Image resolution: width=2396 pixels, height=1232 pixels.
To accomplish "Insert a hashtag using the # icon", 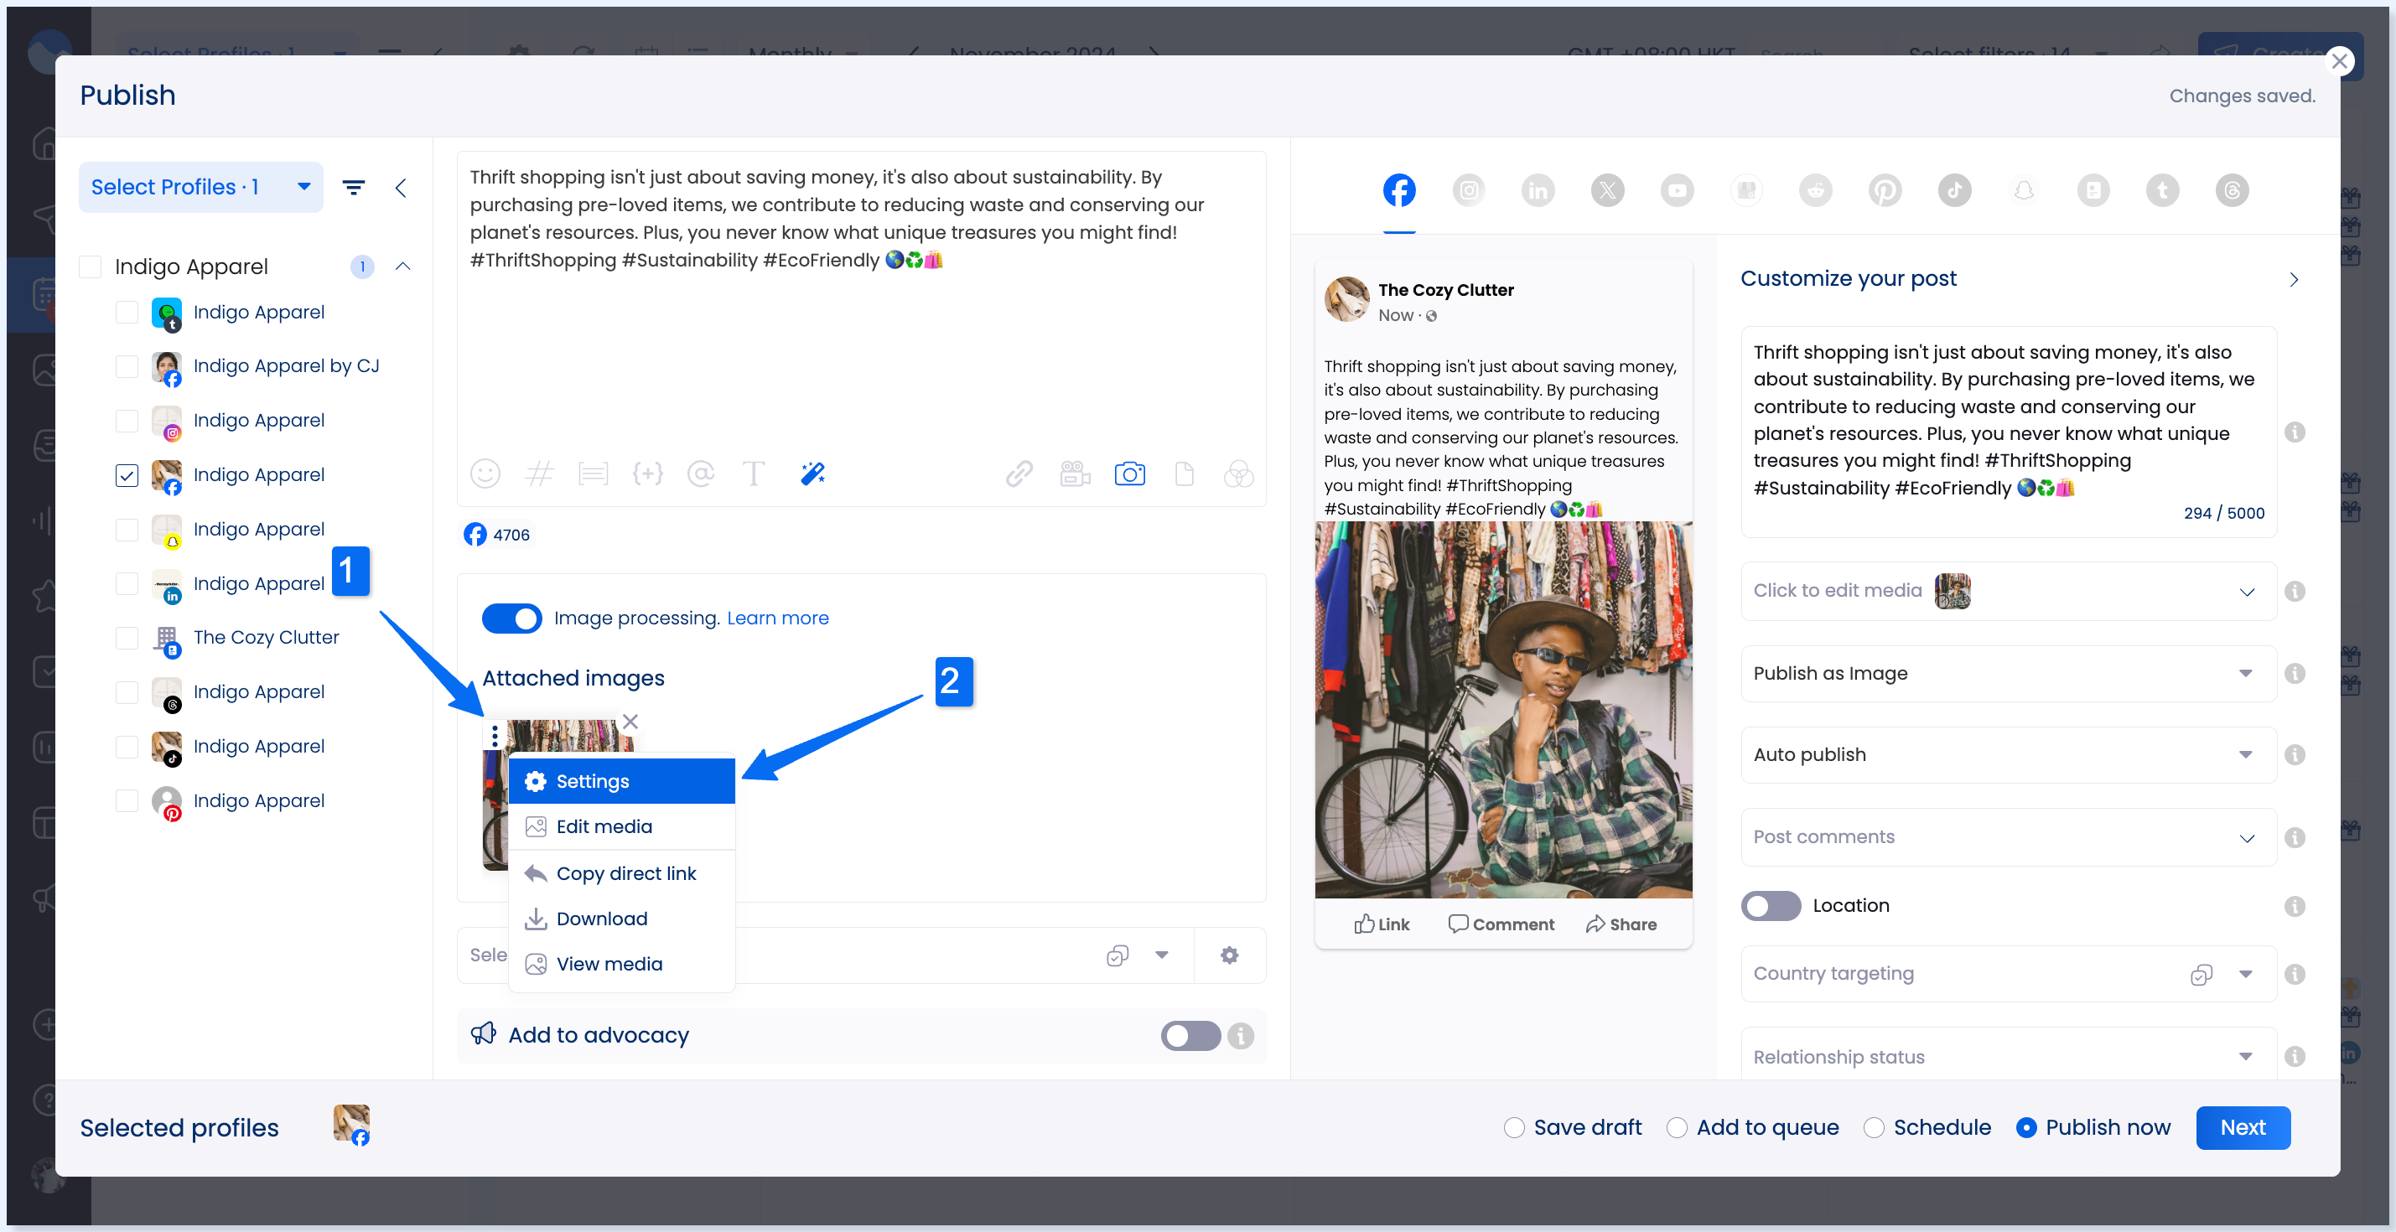I will click(x=539, y=474).
